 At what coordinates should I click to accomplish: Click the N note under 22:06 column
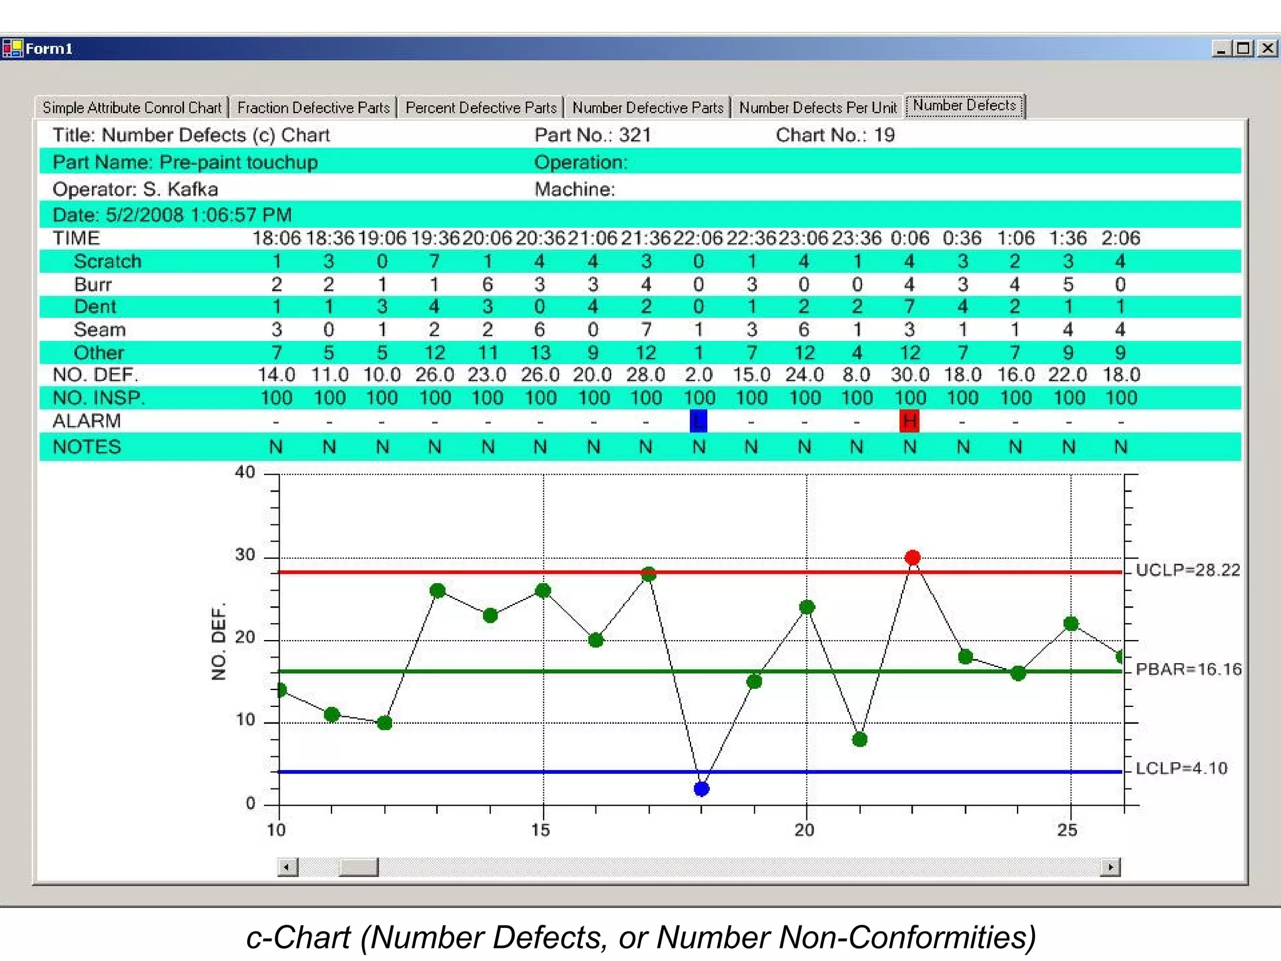coord(699,447)
